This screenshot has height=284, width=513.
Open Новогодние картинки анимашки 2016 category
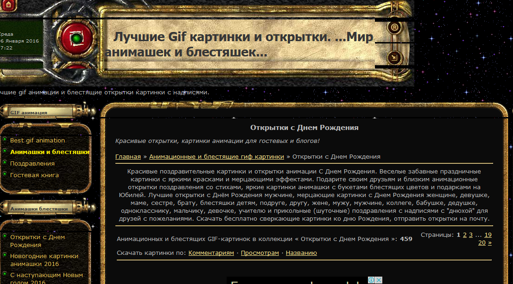44,260
